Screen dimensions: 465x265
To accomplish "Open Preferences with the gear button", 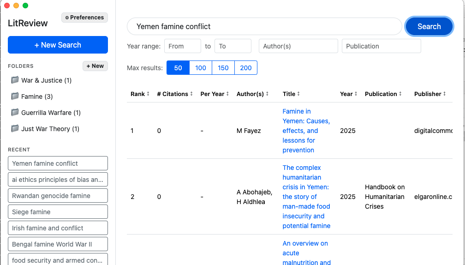I will point(84,18).
